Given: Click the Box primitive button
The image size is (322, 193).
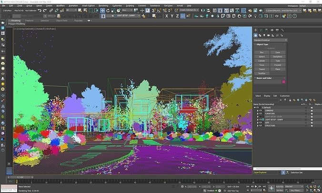Looking at the screenshot, I should (262, 52).
